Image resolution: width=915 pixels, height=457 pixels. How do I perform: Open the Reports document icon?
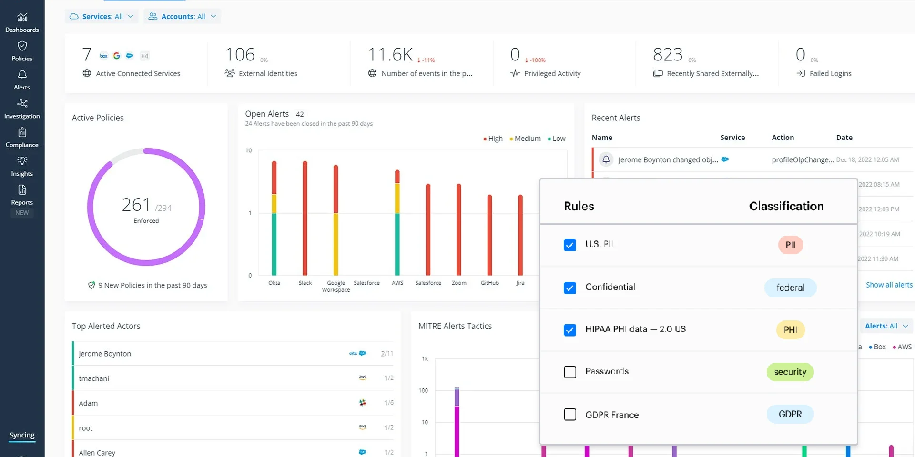[x=22, y=190]
